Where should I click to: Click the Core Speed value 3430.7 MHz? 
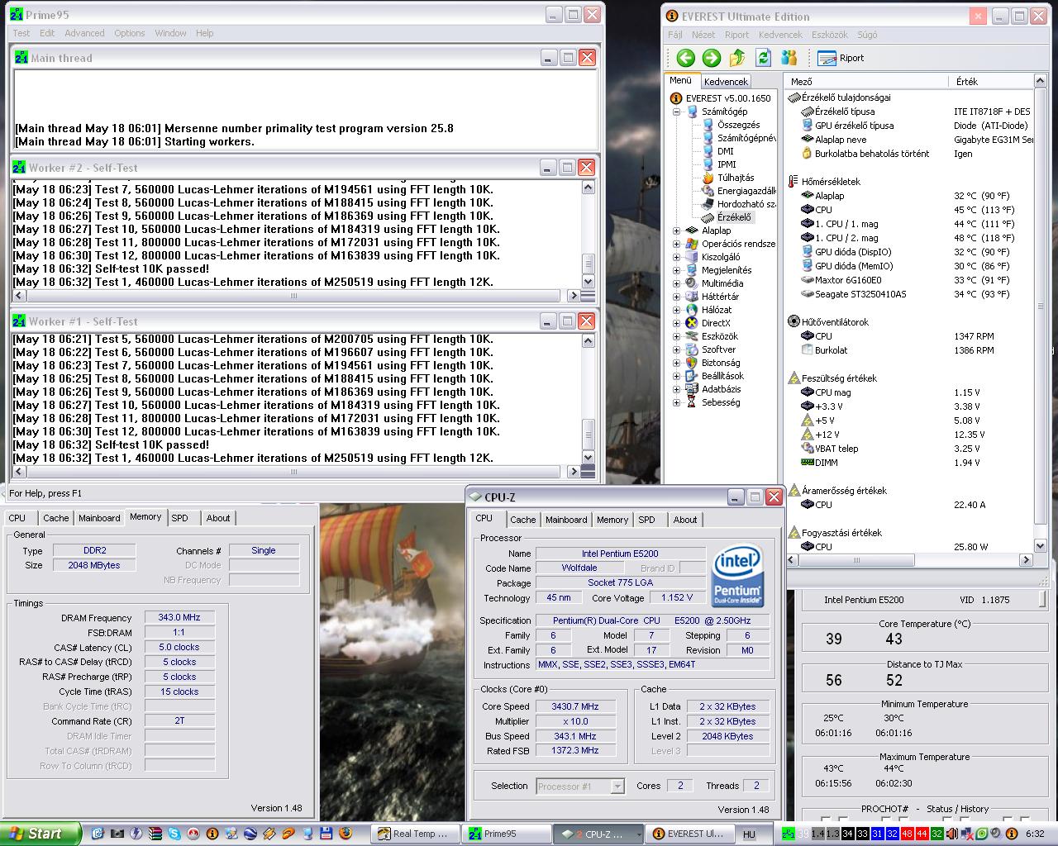[x=575, y=706]
